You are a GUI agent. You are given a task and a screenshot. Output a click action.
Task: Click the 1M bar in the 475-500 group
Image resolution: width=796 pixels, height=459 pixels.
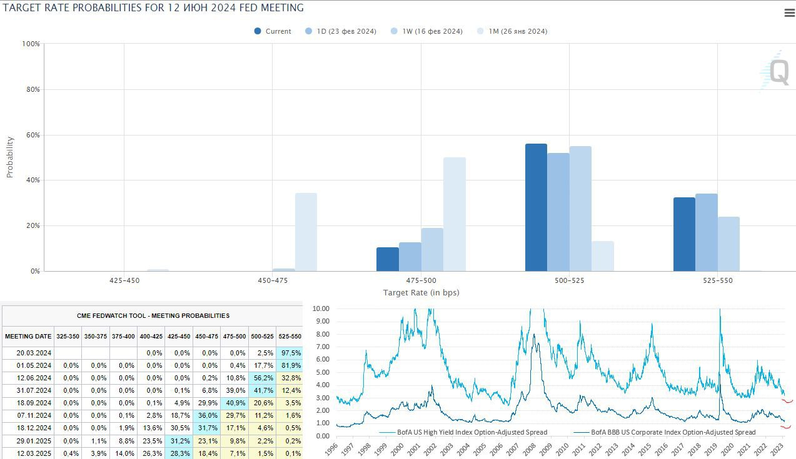(x=455, y=214)
